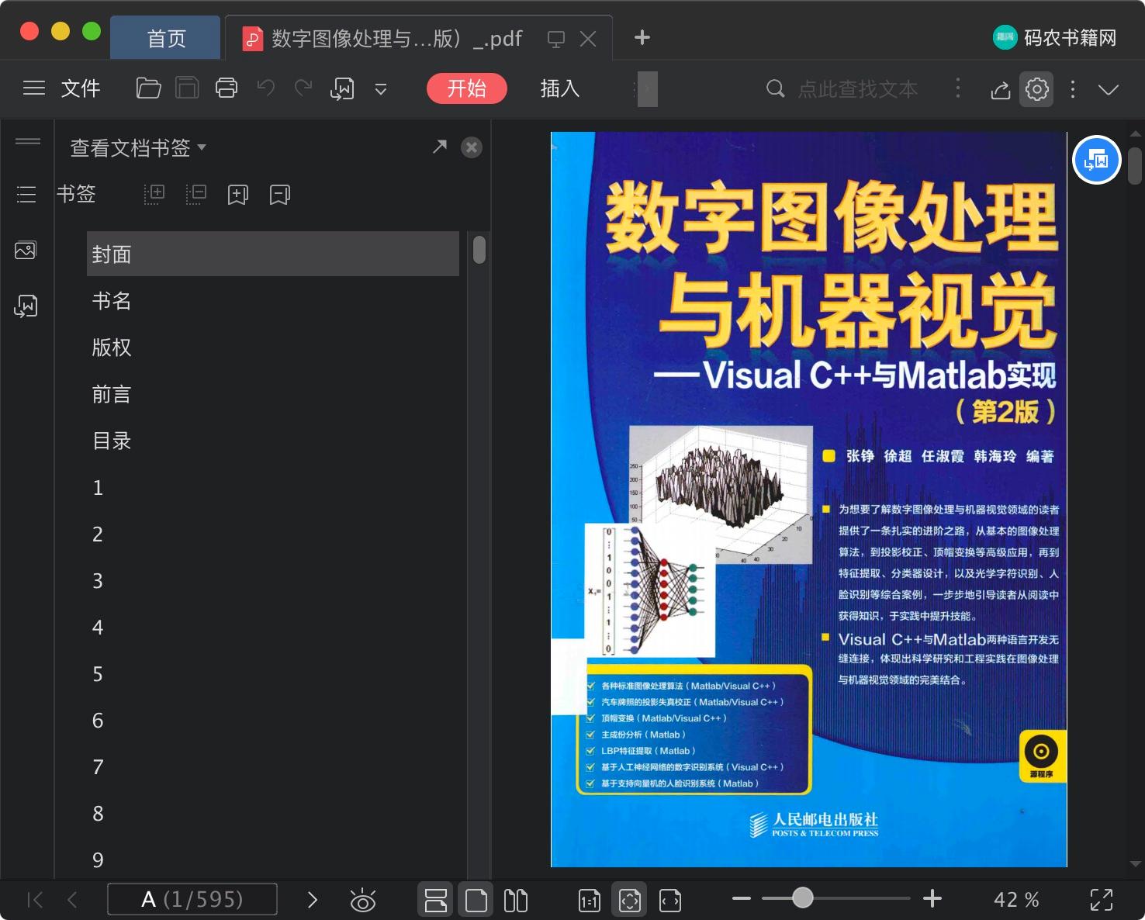Go to the next page
This screenshot has width=1145, height=920.
point(313,900)
